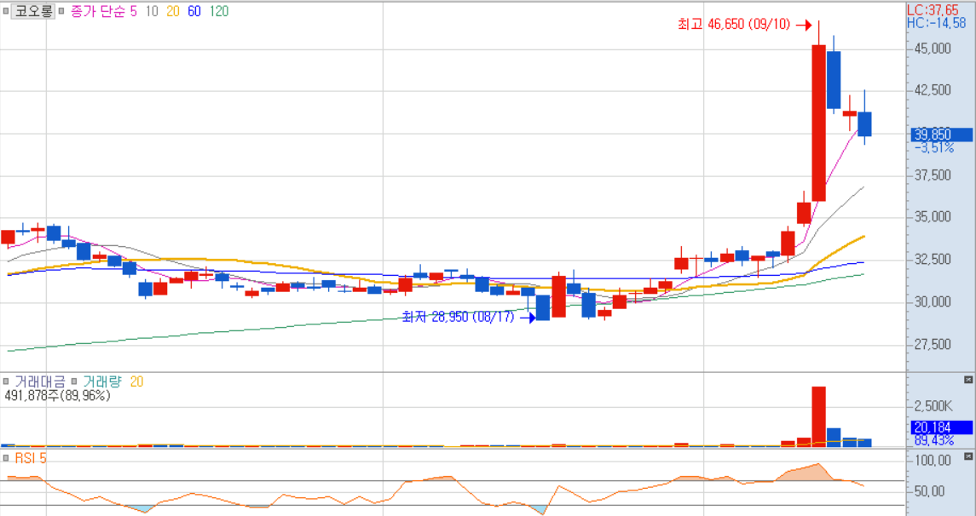Click the square marker before RSI 5
The width and height of the screenshot is (976, 516).
point(6,457)
